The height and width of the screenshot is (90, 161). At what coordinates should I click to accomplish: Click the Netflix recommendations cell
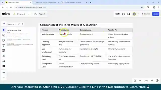(66, 65)
